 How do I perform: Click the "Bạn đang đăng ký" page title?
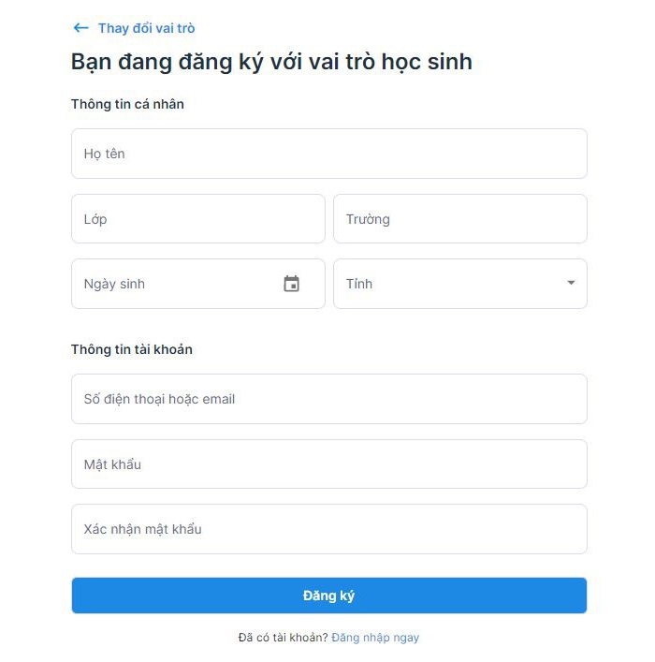tap(271, 63)
